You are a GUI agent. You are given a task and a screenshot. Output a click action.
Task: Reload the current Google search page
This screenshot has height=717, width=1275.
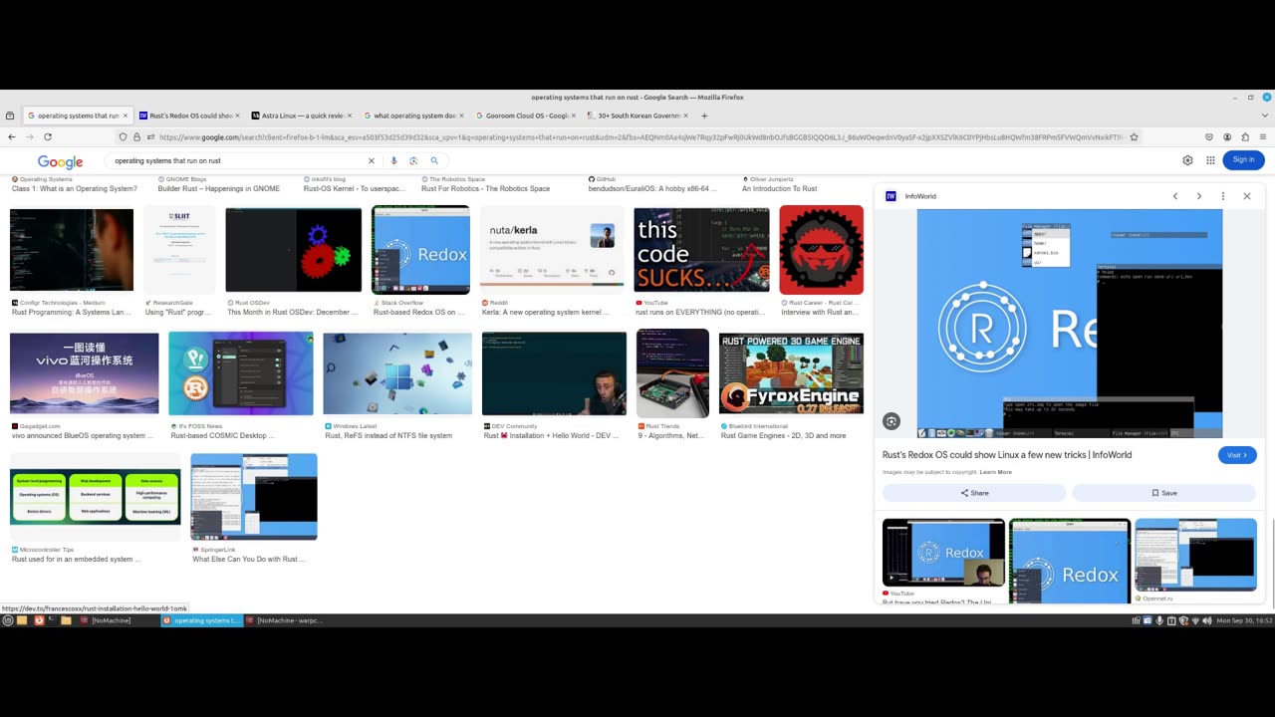[47, 136]
